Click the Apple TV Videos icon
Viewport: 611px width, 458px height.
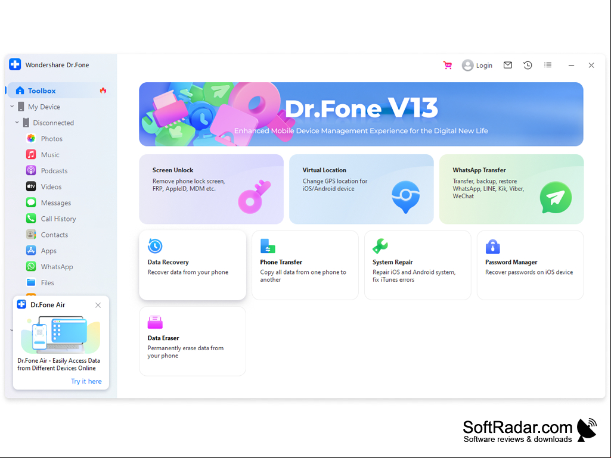click(x=31, y=186)
